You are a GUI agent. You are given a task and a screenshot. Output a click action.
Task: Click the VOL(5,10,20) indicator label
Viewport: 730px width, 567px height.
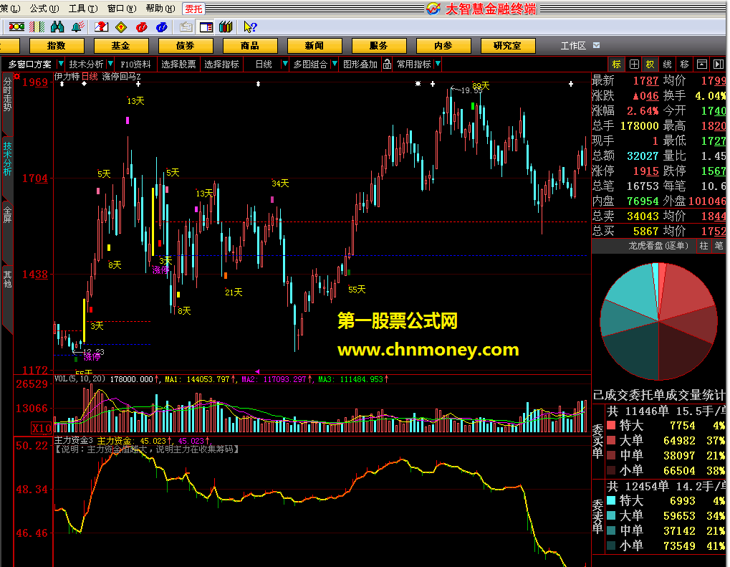click(80, 378)
